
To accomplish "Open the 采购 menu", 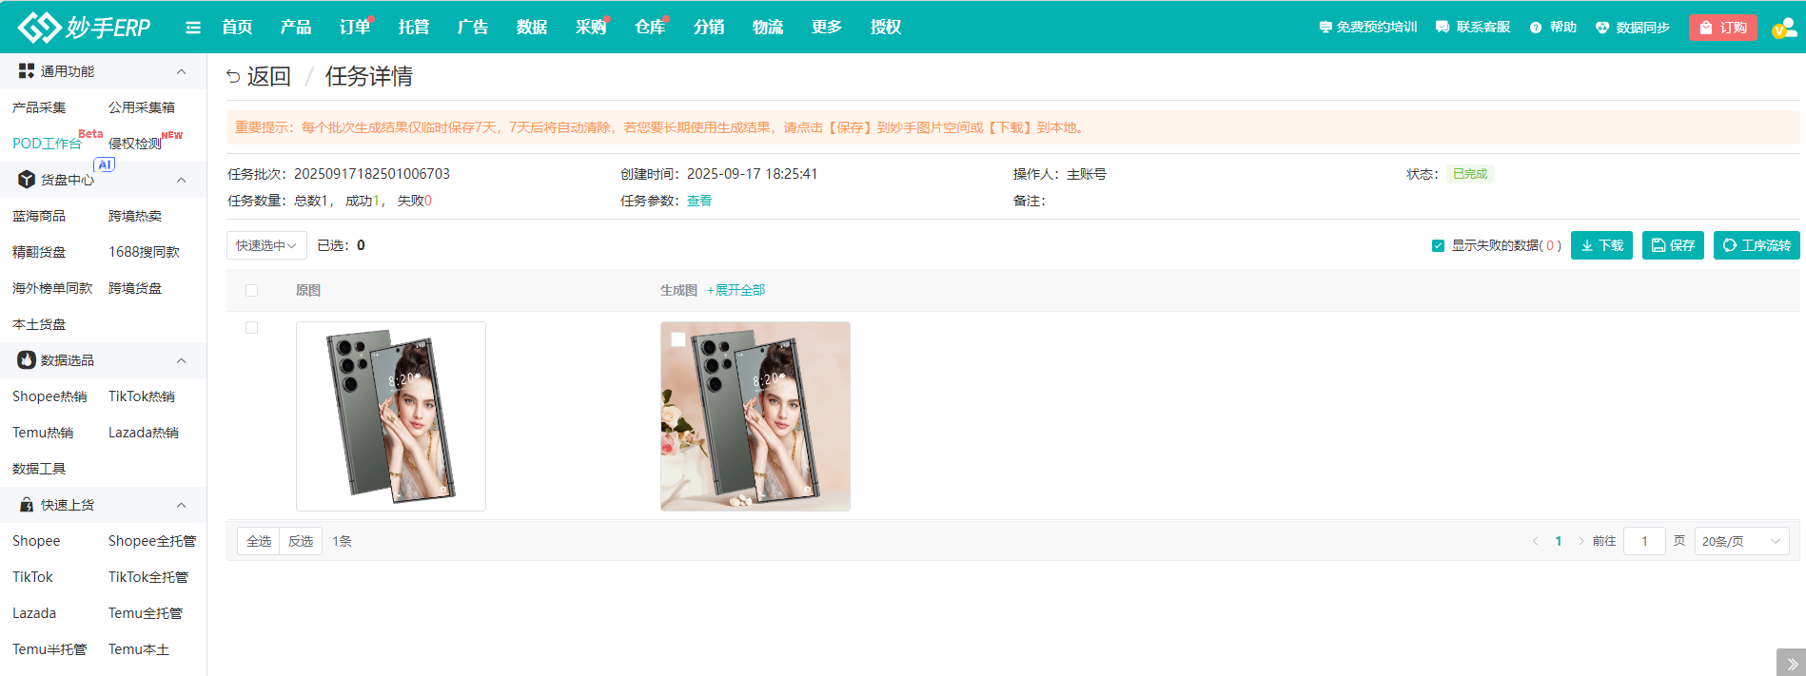I will pyautogui.click(x=591, y=28).
